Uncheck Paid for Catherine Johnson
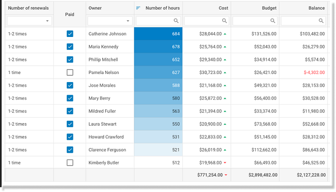This screenshot has width=336, height=192. click(70, 34)
